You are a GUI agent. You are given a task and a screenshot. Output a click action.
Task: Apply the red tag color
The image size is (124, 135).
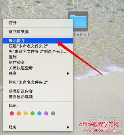12,113
